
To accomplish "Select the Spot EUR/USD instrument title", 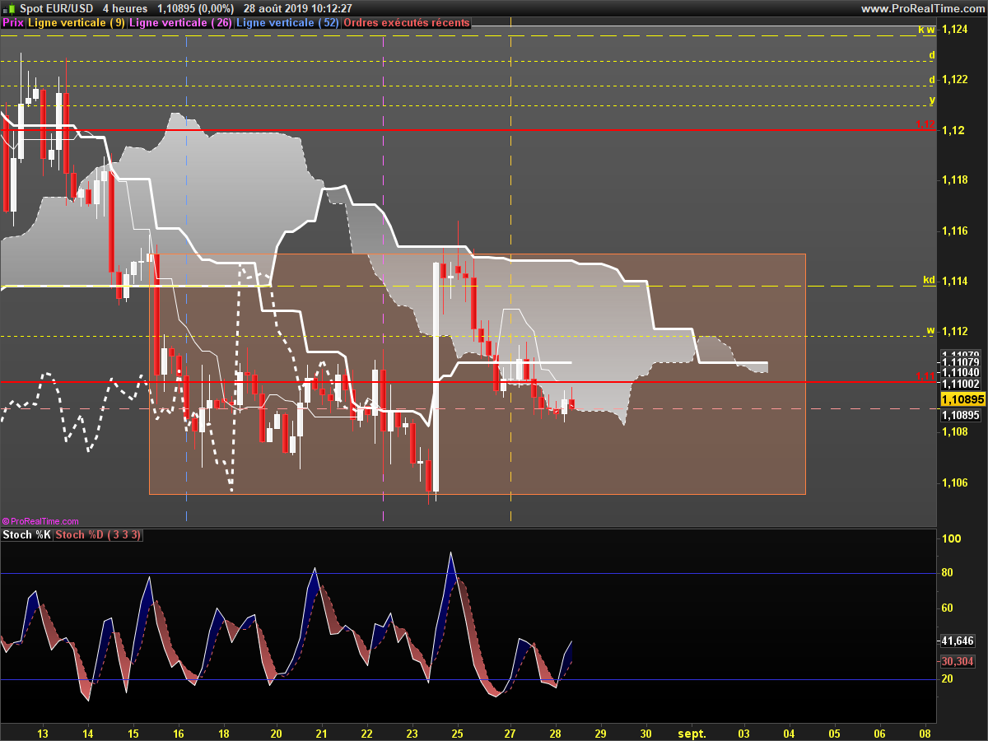I will pyautogui.click(x=57, y=8).
